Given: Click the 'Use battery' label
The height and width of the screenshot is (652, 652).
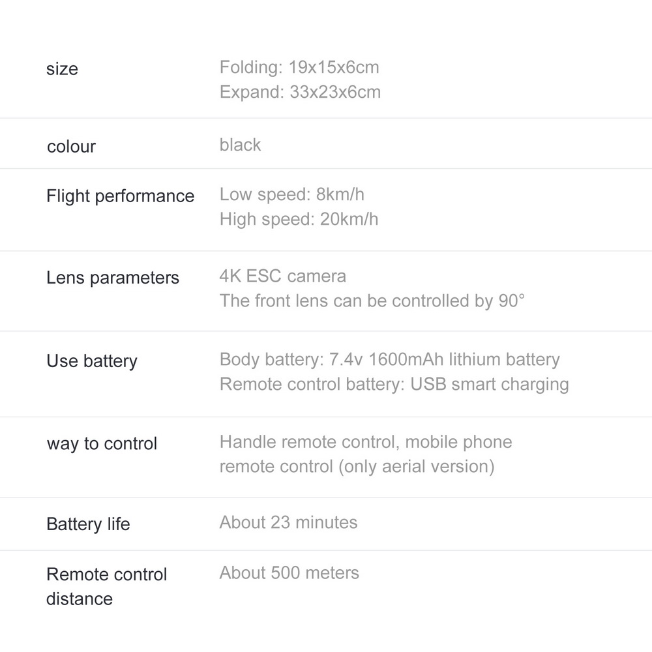Looking at the screenshot, I should (92, 361).
